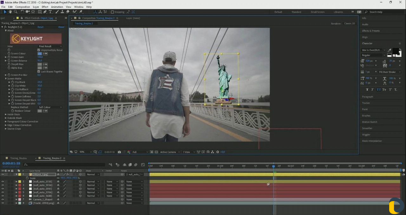Open the File menu
406x215 pixels.
(x=3, y=7)
